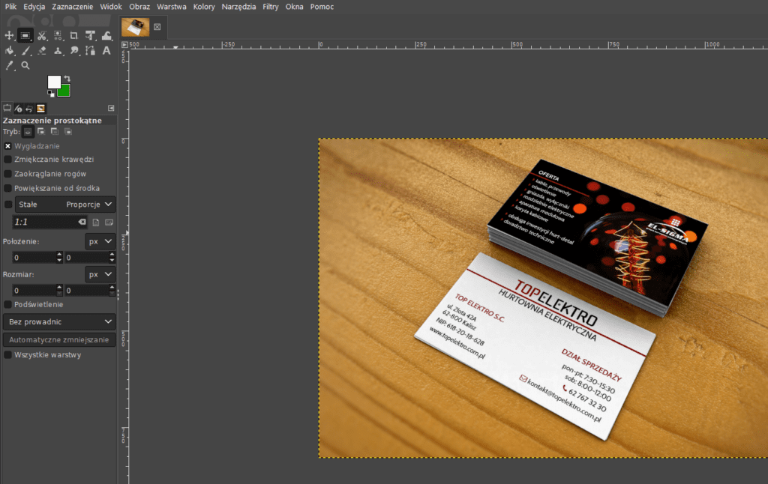Select the Clone stamp tool
Image resolution: width=768 pixels, height=484 pixels.
58,50
